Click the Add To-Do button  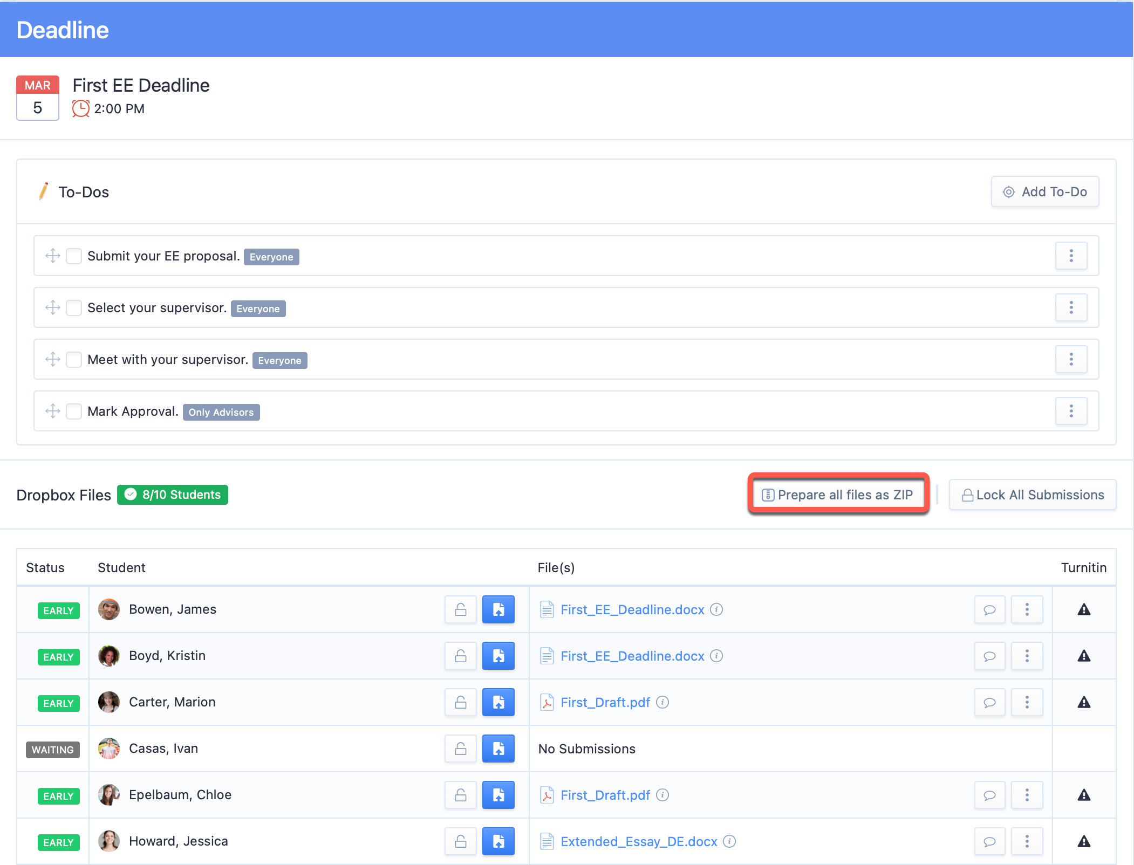[1045, 191]
